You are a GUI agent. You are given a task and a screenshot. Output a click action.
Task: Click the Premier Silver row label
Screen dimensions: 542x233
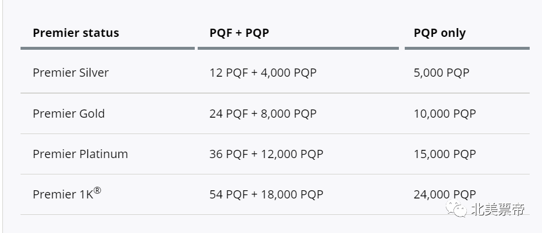70,73
